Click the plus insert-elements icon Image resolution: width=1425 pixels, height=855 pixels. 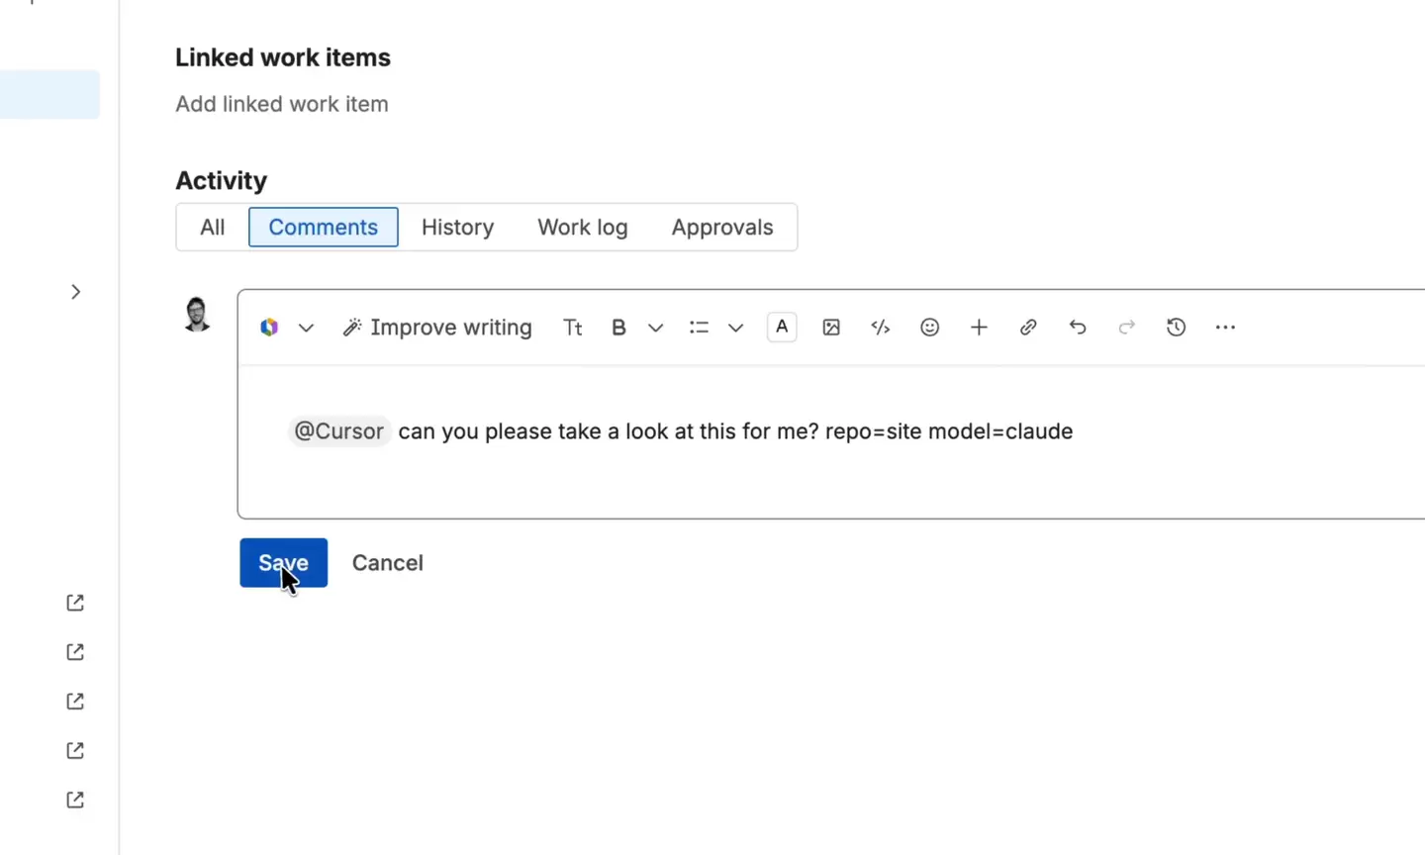pos(979,328)
